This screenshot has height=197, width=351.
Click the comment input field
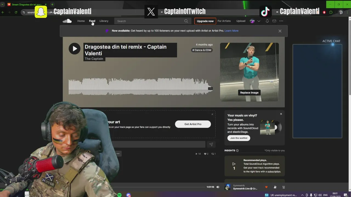(158, 144)
